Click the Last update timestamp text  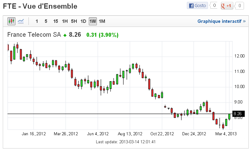click(x=126, y=142)
